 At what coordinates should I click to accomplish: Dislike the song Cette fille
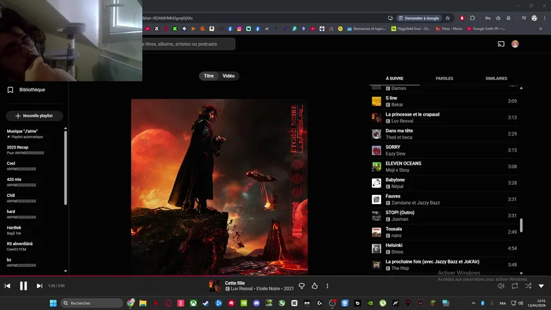click(302, 286)
